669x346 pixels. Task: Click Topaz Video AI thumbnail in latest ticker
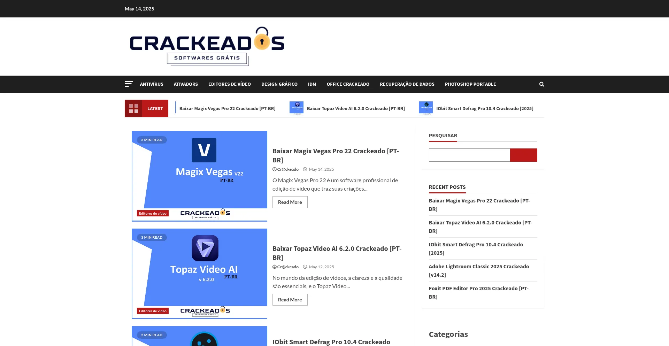point(297,108)
